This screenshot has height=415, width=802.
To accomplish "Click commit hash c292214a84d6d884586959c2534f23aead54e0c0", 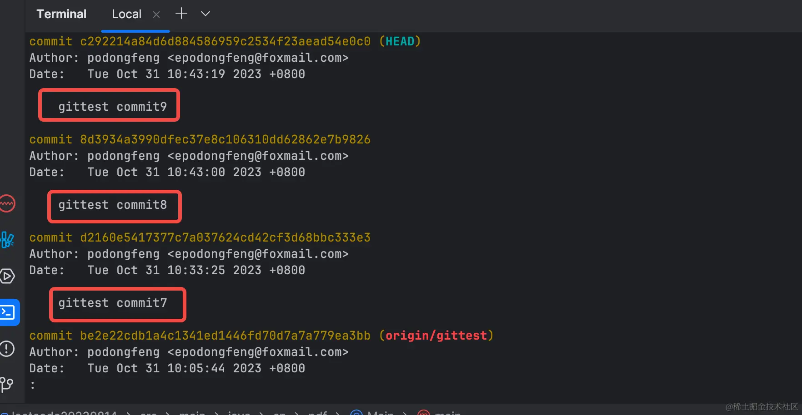I will click(225, 41).
